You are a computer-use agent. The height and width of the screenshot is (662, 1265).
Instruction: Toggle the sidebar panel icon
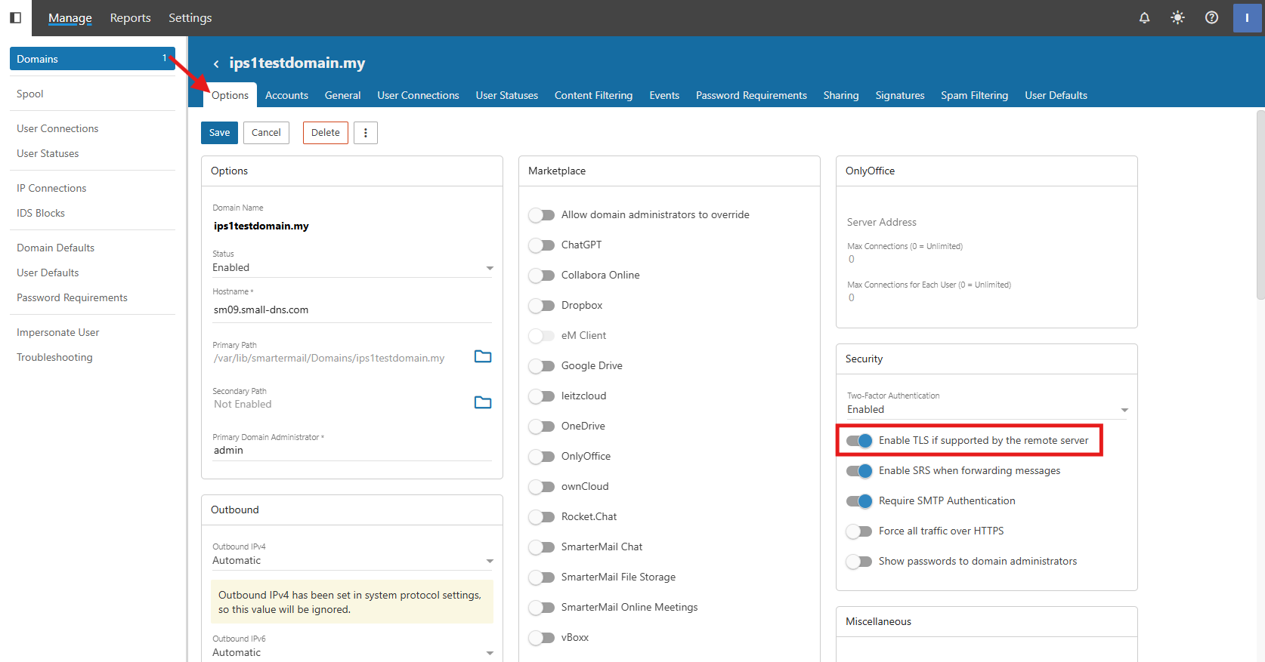coord(15,17)
